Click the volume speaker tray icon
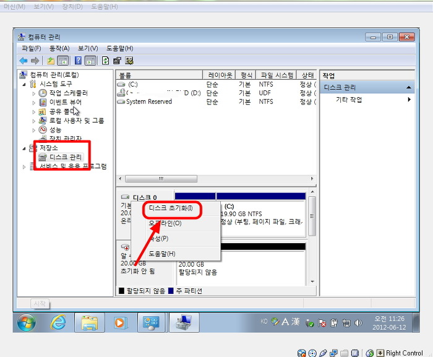This screenshot has width=433, height=357. [x=356, y=322]
